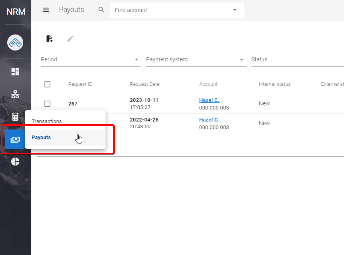
Task: Click the pencil edit icon
Action: [70, 39]
